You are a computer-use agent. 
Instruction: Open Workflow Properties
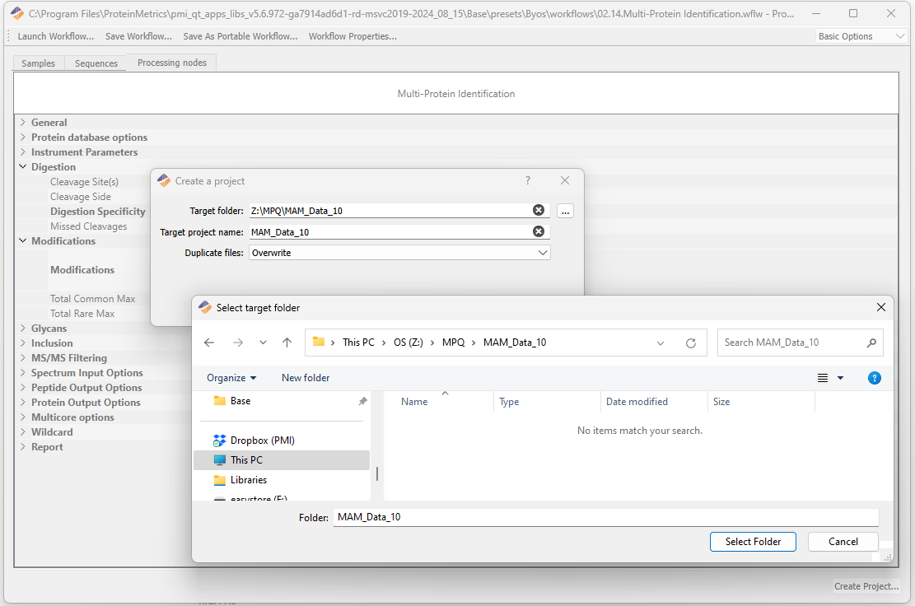pos(352,36)
